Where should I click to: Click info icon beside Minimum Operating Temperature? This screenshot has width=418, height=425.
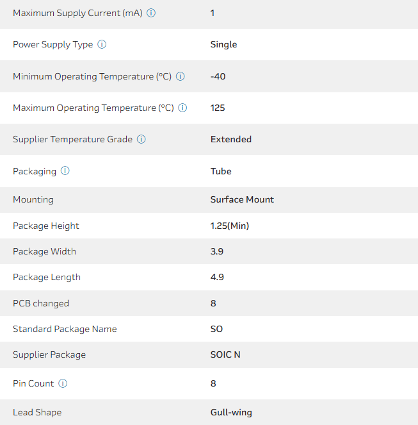click(181, 76)
